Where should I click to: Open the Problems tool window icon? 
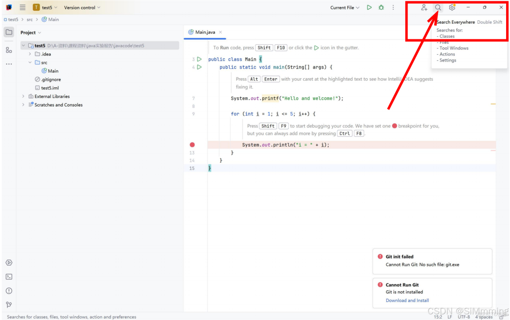coord(9,291)
